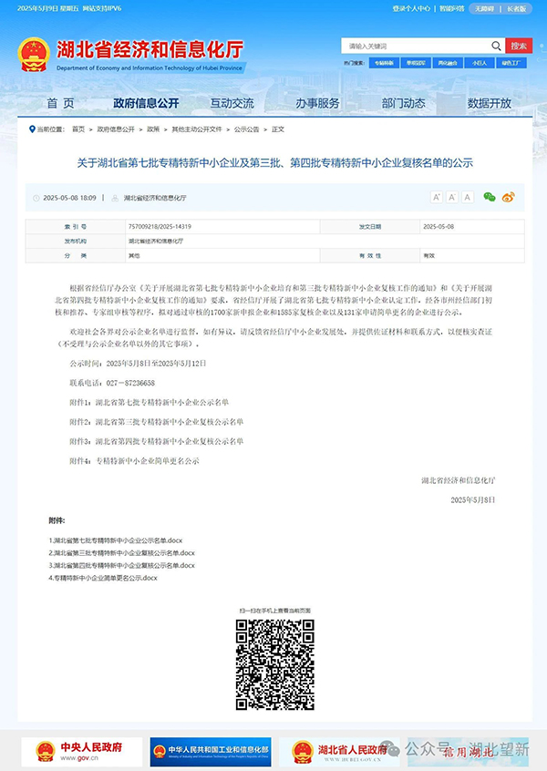The width and height of the screenshot is (547, 771).
Task: Share article via WeChat icon
Action: pyautogui.click(x=490, y=197)
